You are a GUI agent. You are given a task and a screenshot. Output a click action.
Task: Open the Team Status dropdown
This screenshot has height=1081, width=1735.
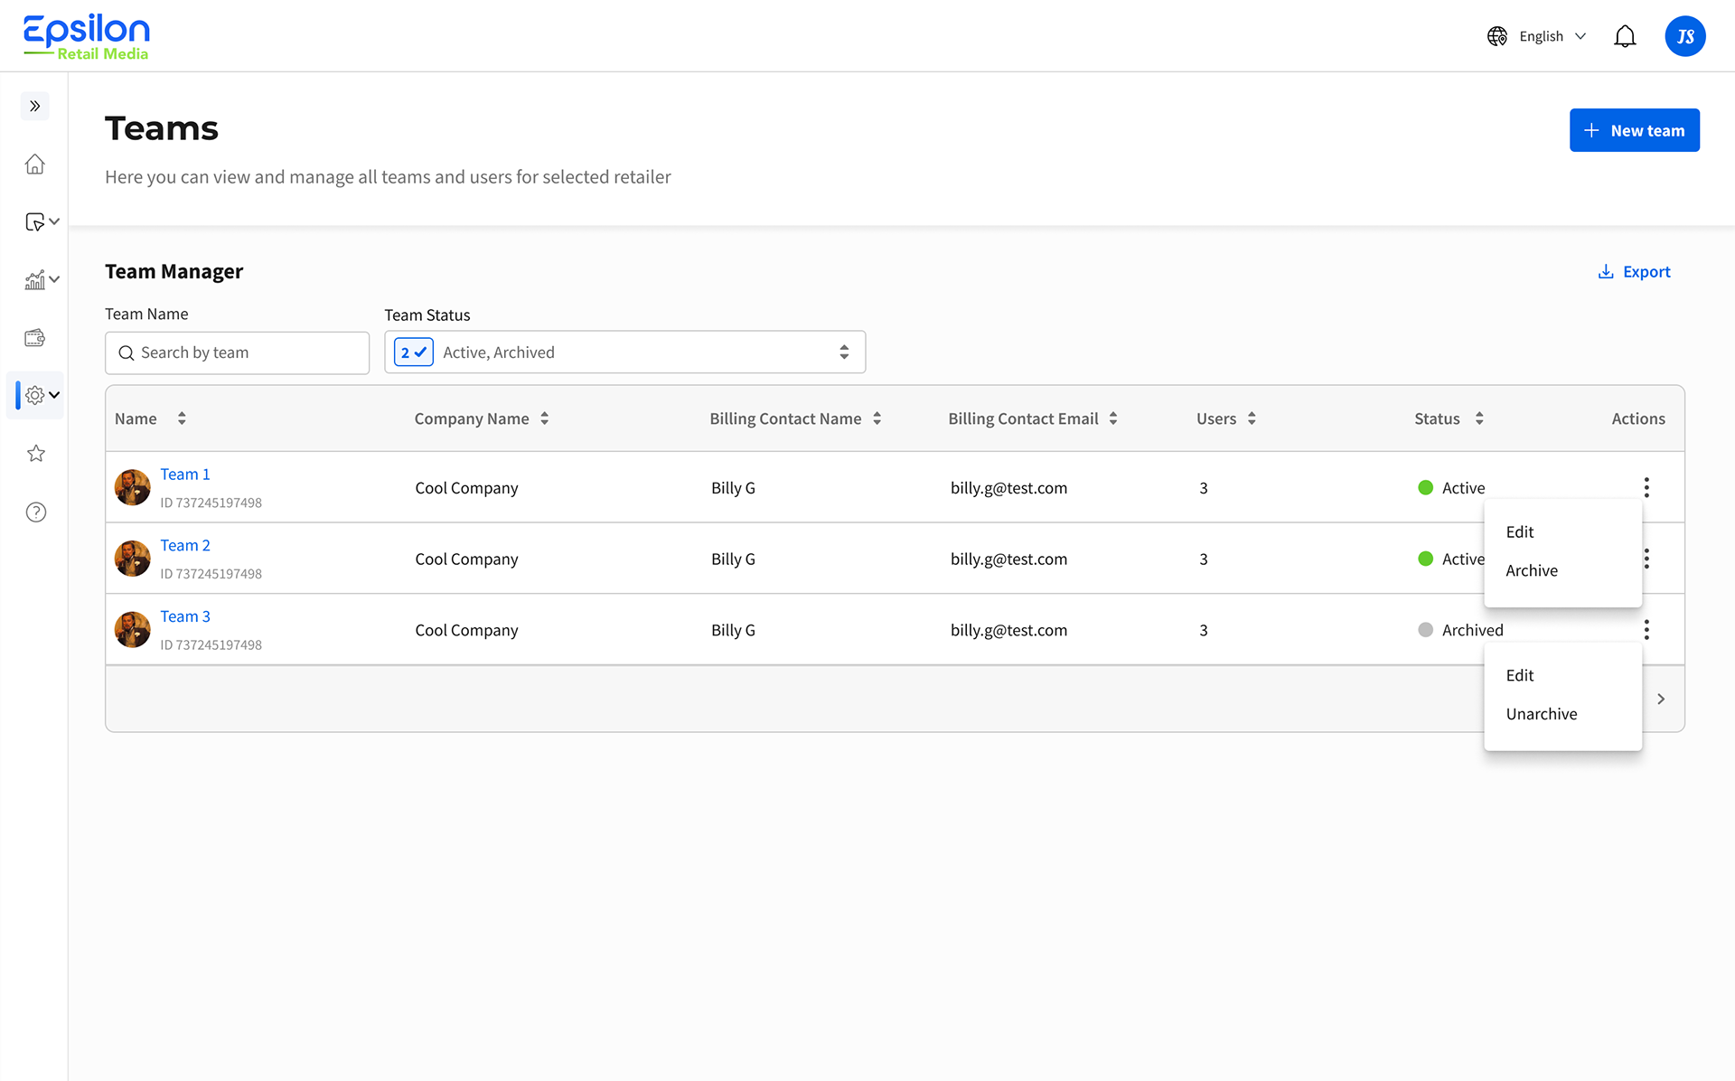[843, 352]
